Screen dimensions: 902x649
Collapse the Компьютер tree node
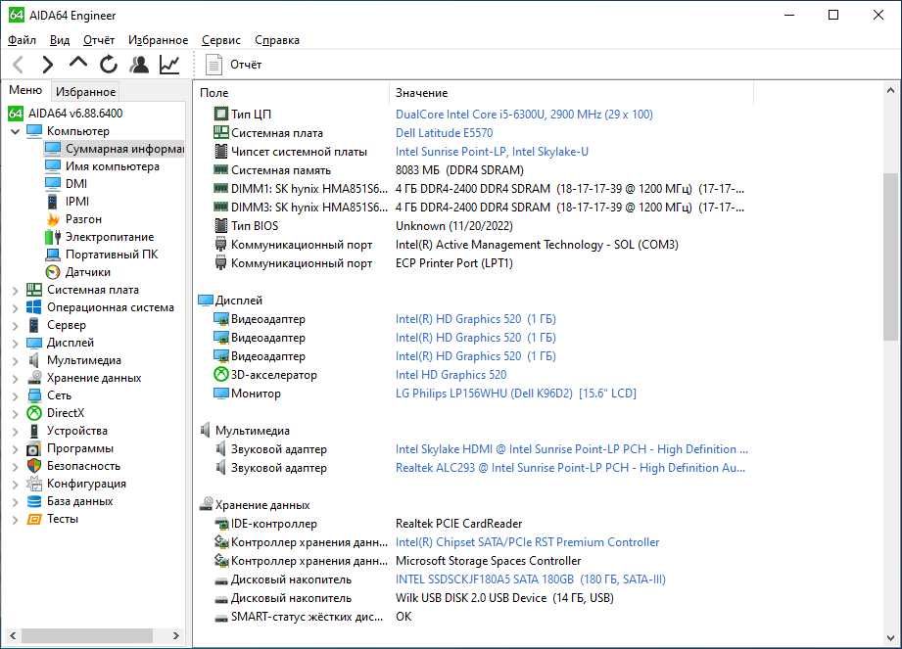16,131
